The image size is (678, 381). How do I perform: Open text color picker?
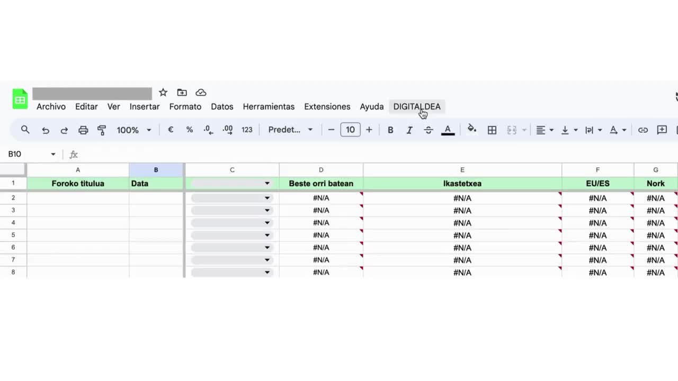pyautogui.click(x=448, y=130)
